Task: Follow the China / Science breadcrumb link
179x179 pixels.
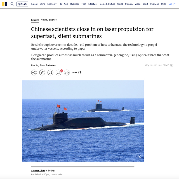Action: [49, 20]
